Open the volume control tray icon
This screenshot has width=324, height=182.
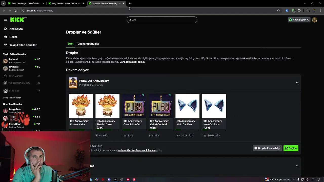pos(306,179)
